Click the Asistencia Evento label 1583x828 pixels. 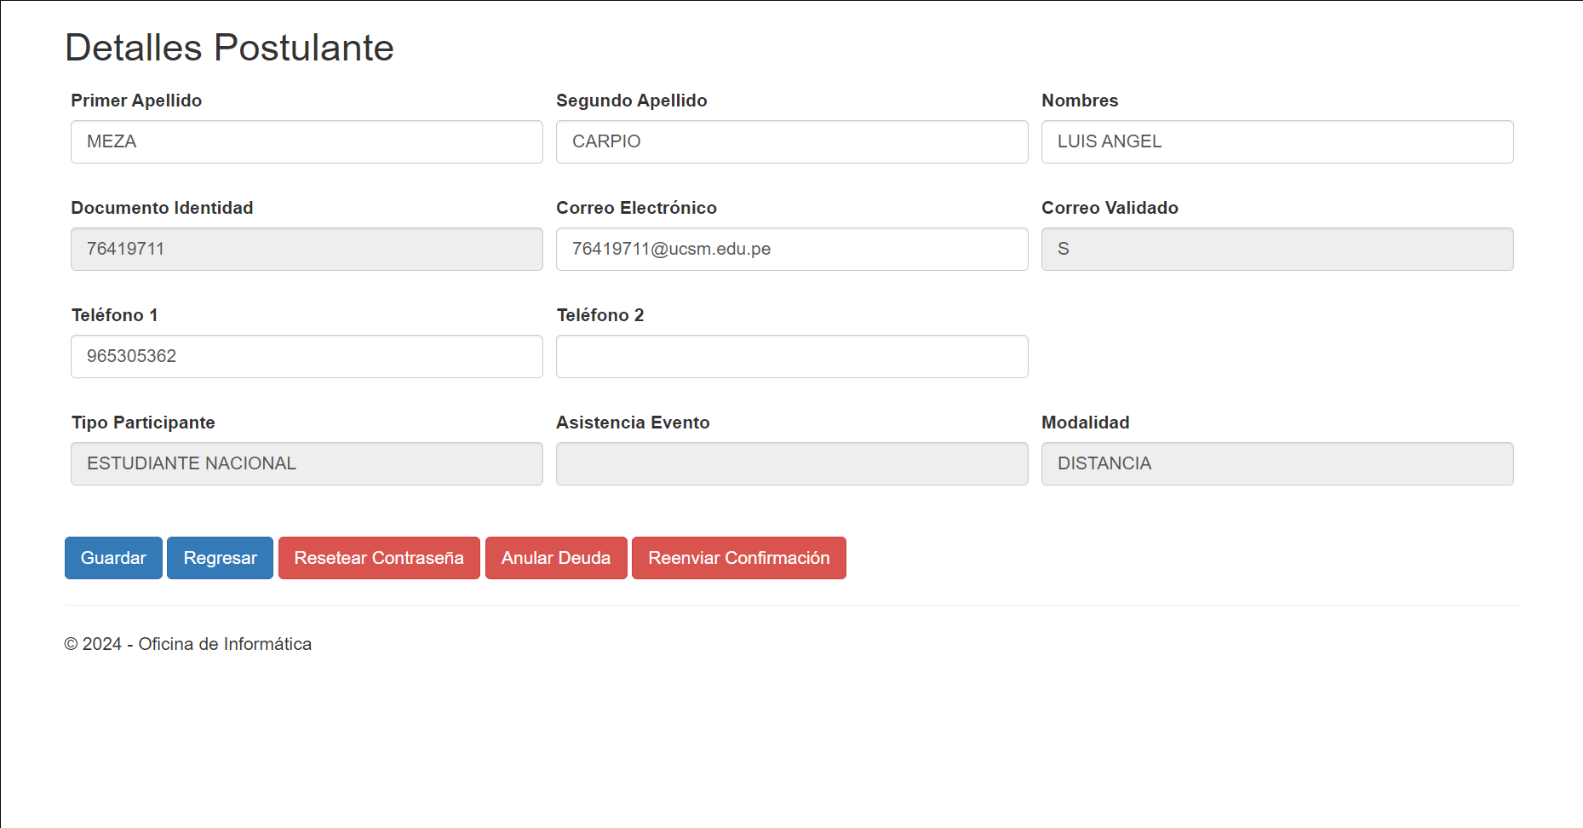(633, 423)
